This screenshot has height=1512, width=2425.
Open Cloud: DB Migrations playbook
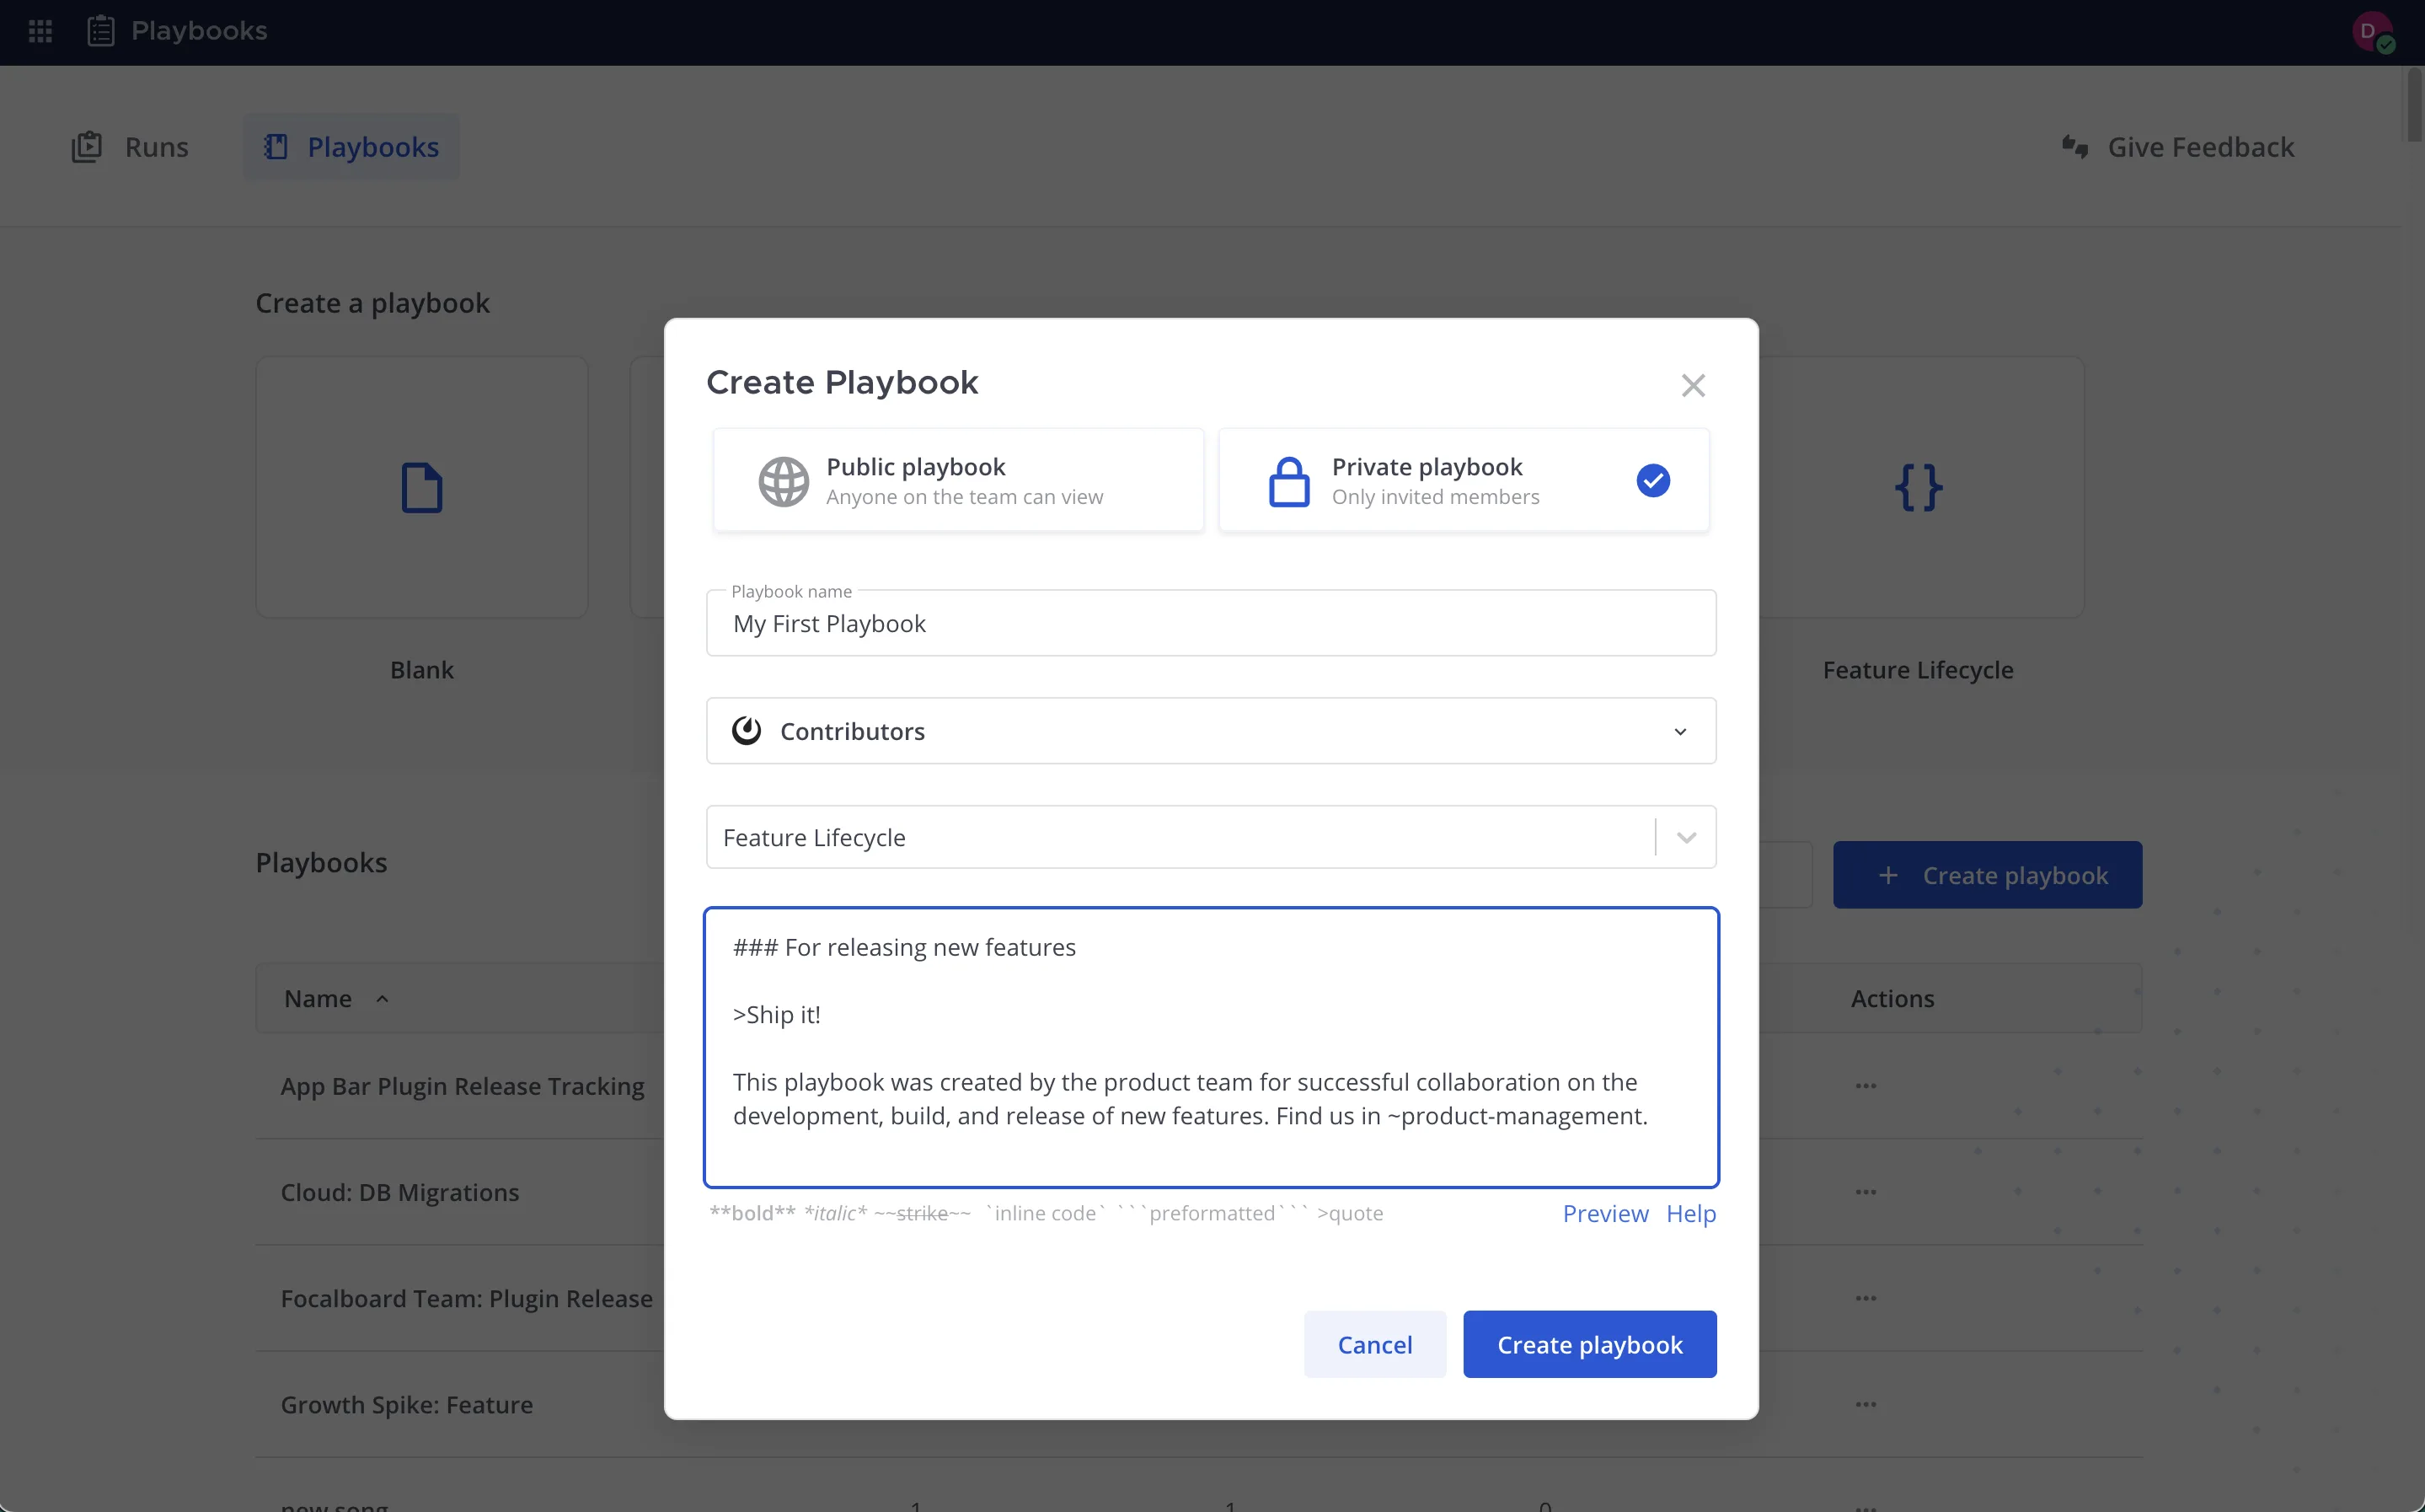click(400, 1192)
